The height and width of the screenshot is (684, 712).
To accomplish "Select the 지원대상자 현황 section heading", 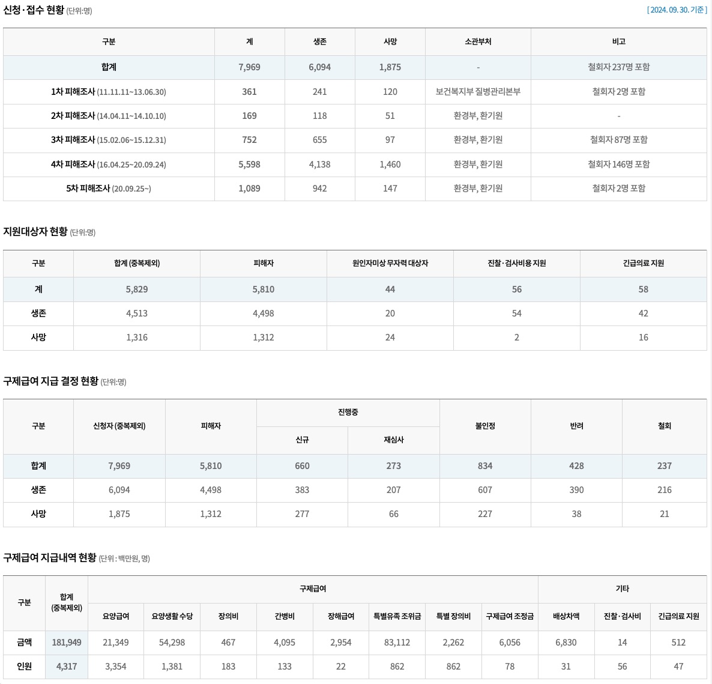I will (x=35, y=232).
